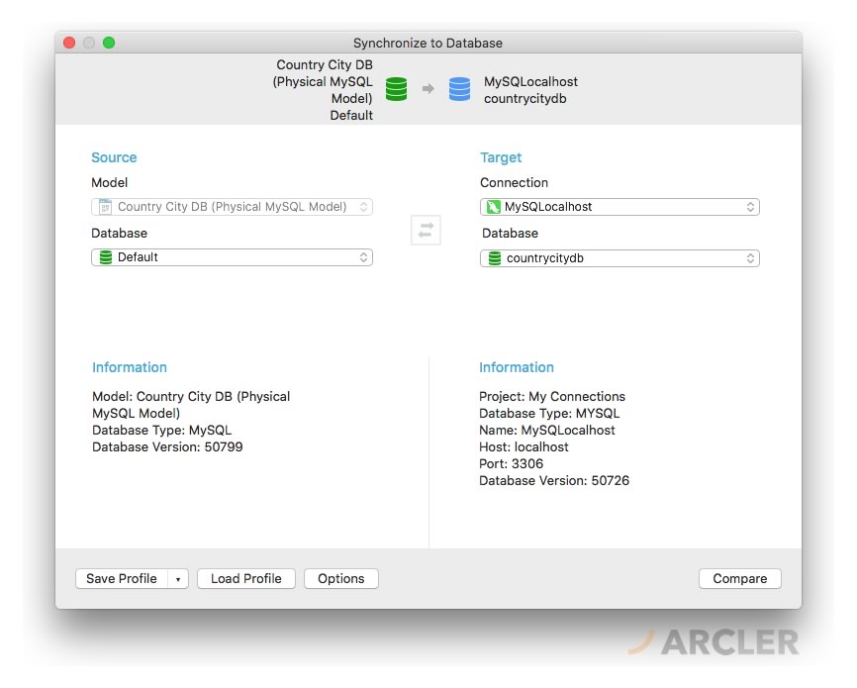Expand the countrycitydb target database dropdown
Viewport: 857px width, 688px height.
coord(750,258)
